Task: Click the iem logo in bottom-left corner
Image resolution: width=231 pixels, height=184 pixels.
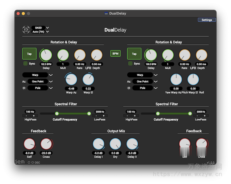Action: 20,162
